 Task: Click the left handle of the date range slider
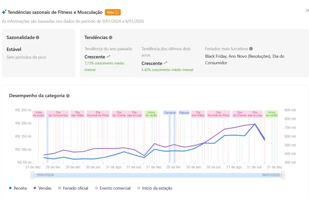[x=32, y=175]
